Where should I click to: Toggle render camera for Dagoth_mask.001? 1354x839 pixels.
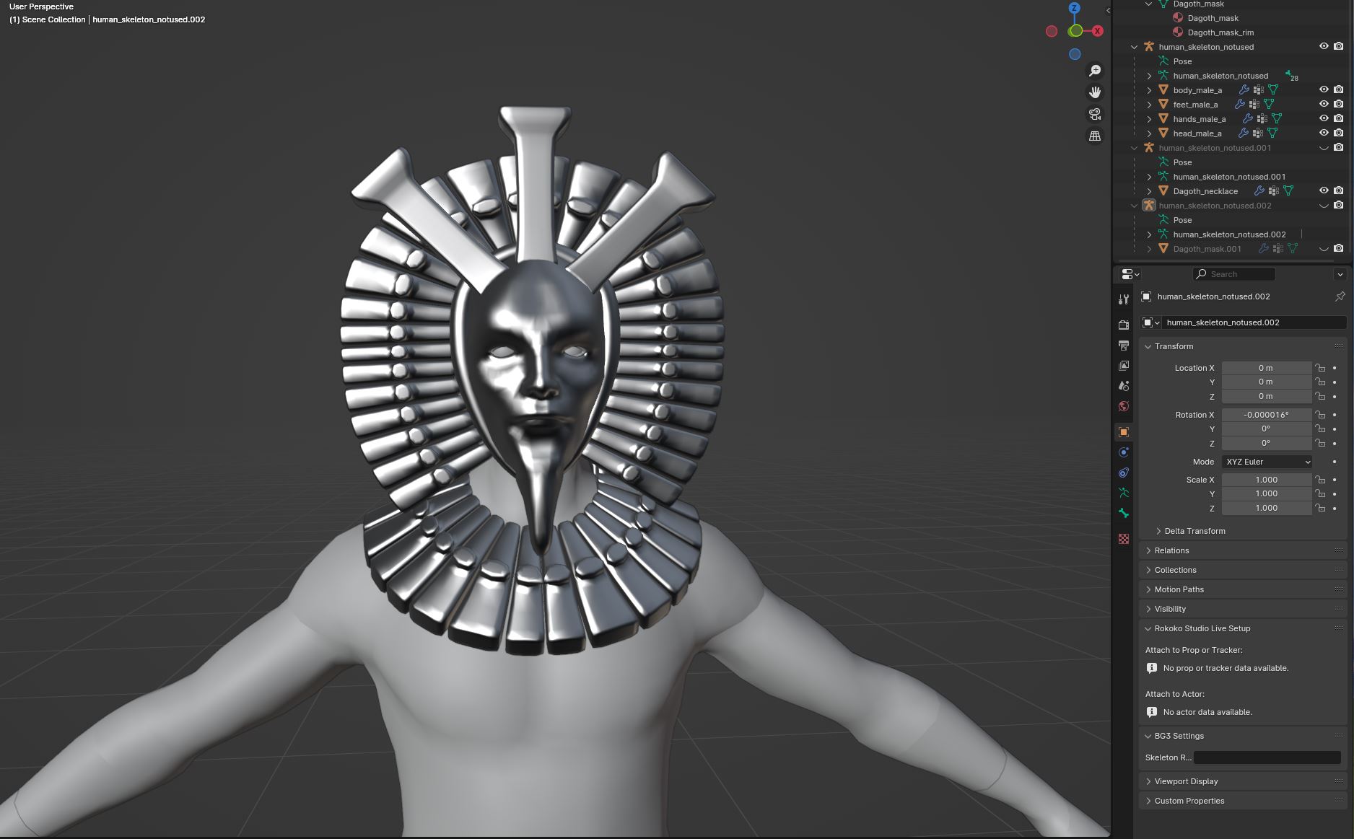[1339, 249]
